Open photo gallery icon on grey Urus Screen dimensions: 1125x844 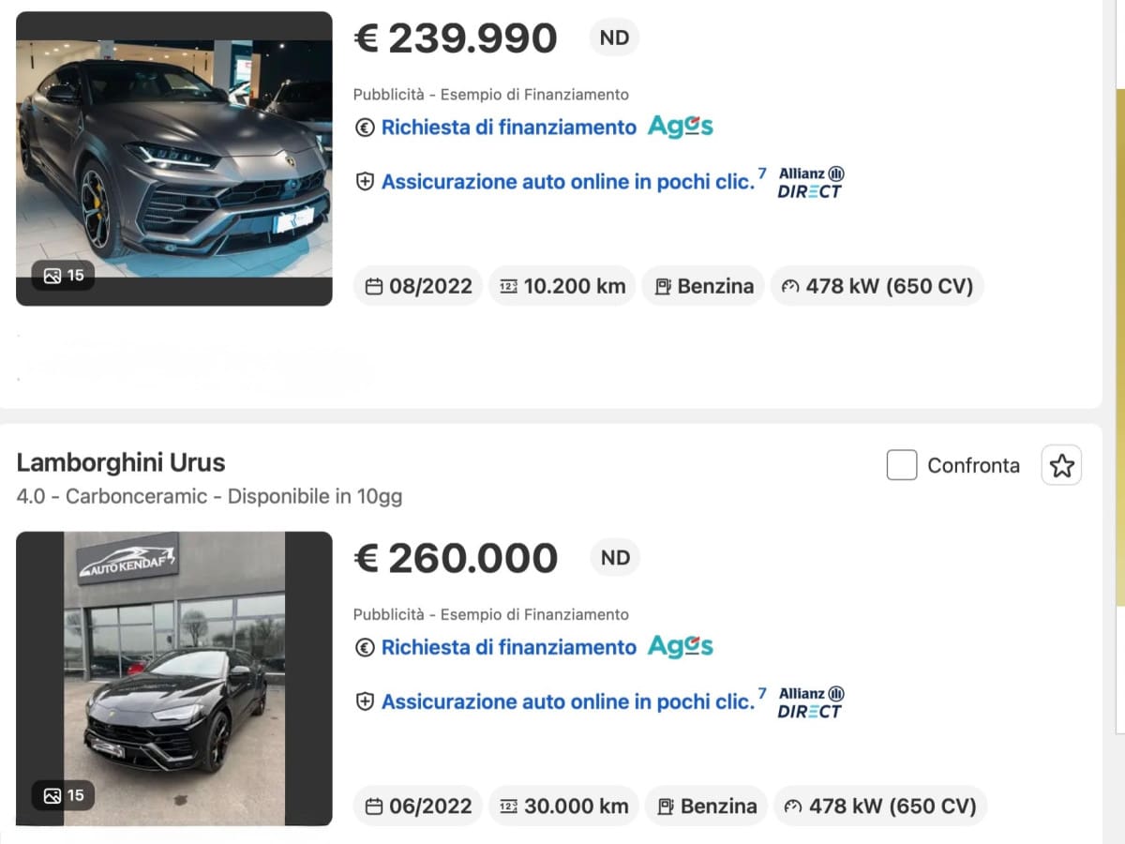point(52,276)
